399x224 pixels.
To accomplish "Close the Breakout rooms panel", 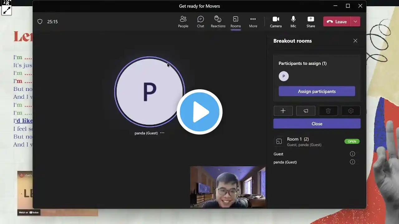I will [x=355, y=41].
